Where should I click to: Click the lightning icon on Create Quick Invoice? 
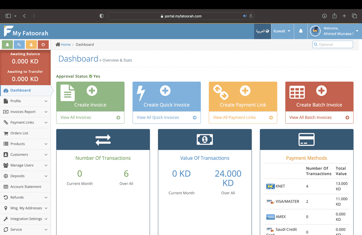[x=141, y=93]
